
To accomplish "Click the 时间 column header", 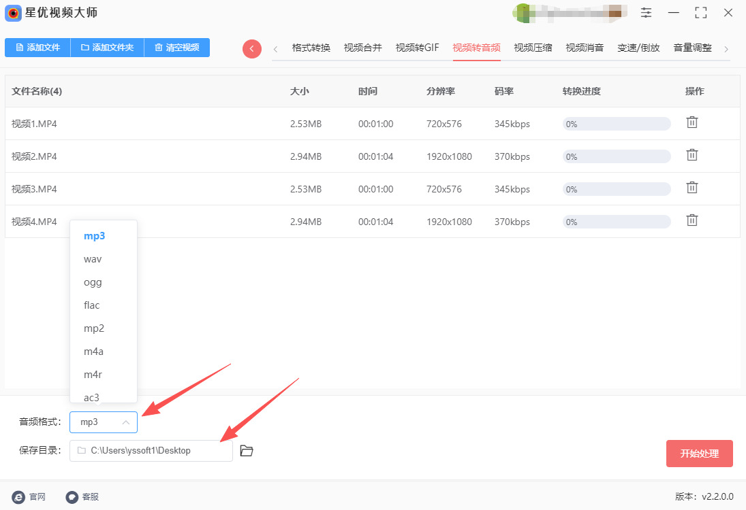I will 368,91.
